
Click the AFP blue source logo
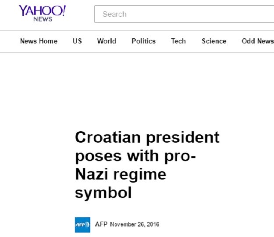click(x=82, y=225)
